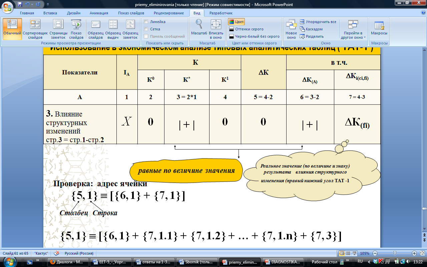Click the "Кактус" theme name in status bar

click(x=42, y=253)
